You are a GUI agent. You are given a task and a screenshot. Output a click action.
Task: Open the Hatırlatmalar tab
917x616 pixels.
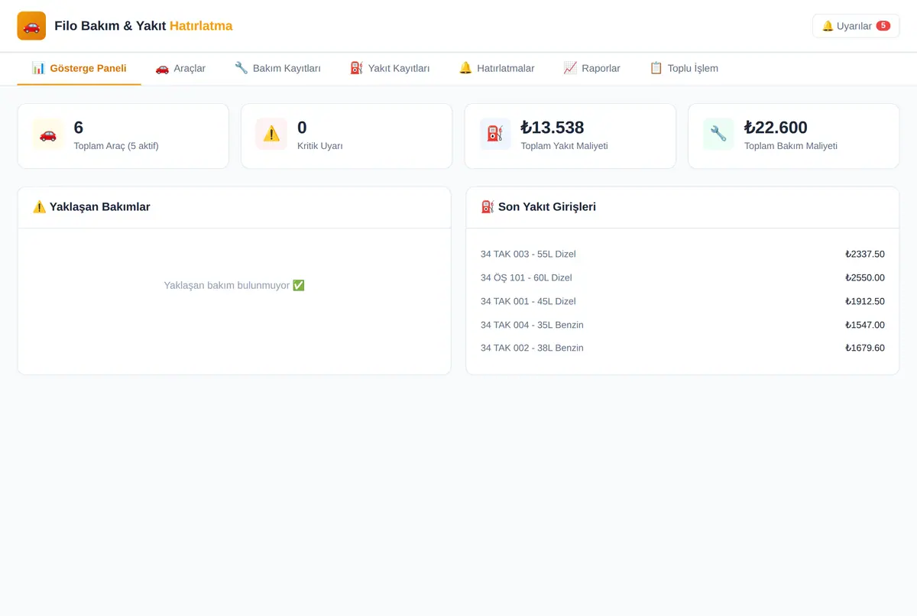[497, 68]
